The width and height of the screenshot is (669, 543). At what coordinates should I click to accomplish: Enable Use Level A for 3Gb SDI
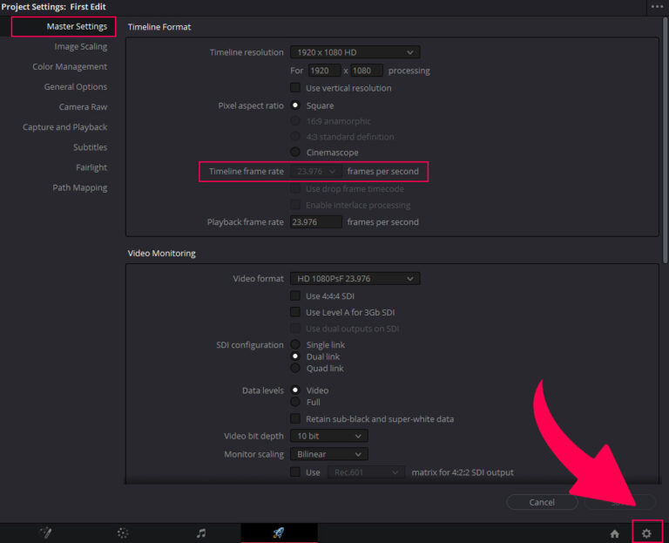[295, 312]
